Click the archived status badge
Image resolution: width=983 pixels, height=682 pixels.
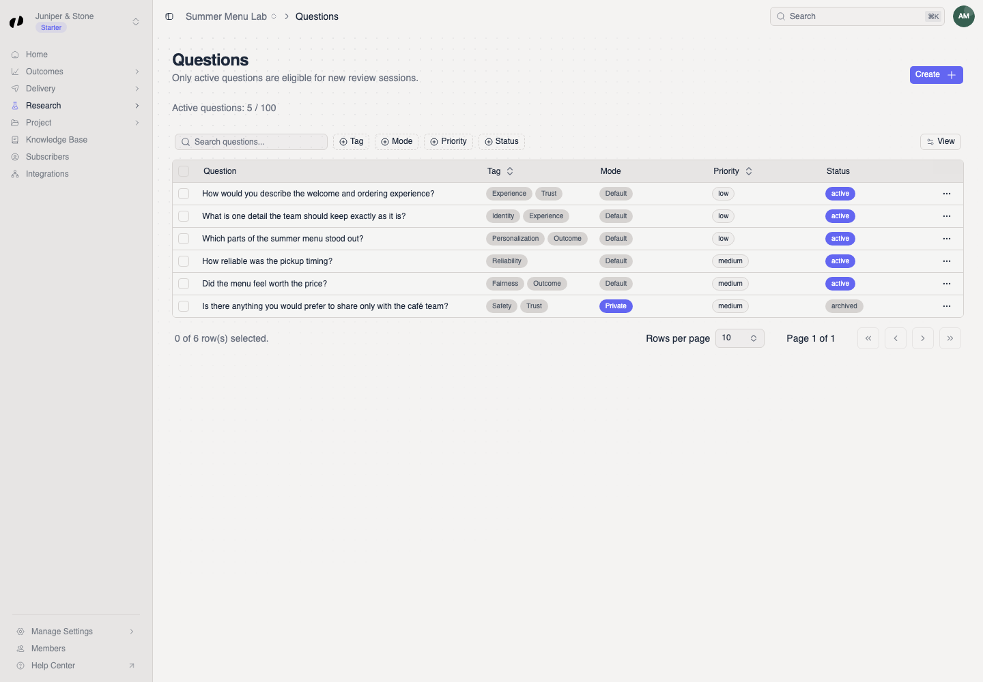click(844, 306)
